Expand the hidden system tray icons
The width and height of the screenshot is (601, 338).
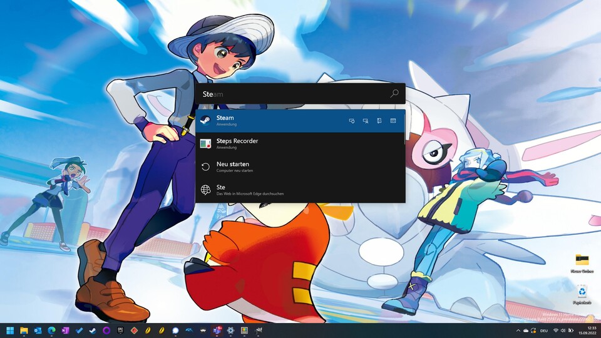click(518, 330)
